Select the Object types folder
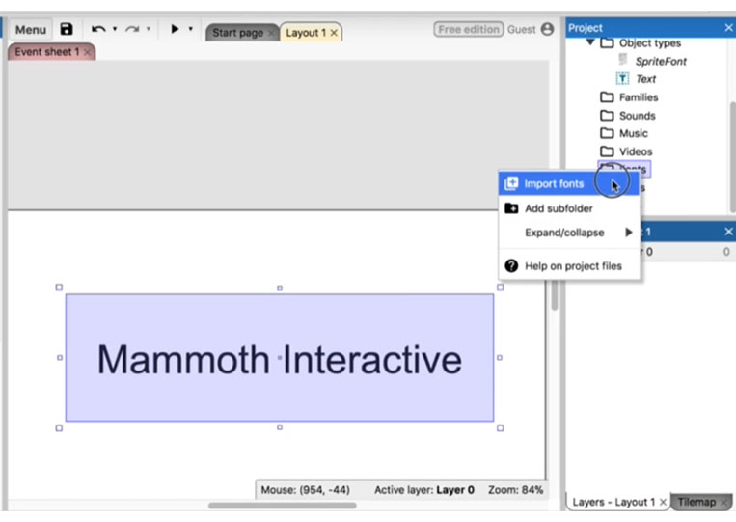This screenshot has height=522, width=736. (649, 43)
